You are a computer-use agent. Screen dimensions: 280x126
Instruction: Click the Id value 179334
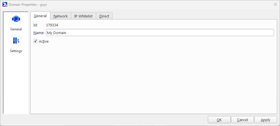52,25
